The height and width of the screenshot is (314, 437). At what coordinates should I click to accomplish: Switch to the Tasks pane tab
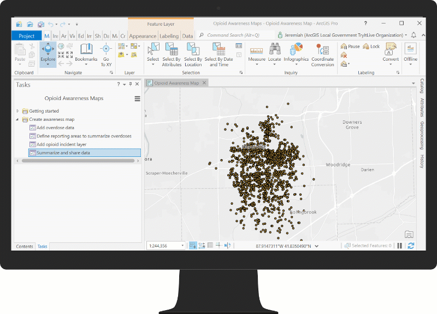tap(43, 247)
